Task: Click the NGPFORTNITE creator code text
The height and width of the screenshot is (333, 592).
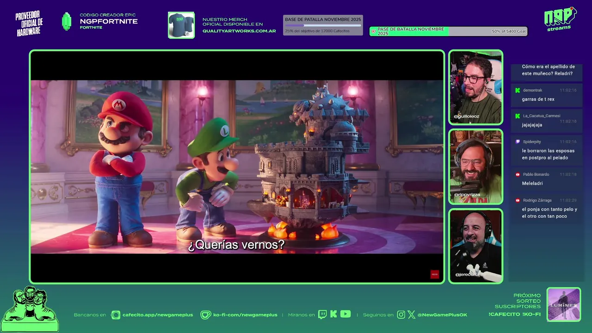Action: (109, 21)
